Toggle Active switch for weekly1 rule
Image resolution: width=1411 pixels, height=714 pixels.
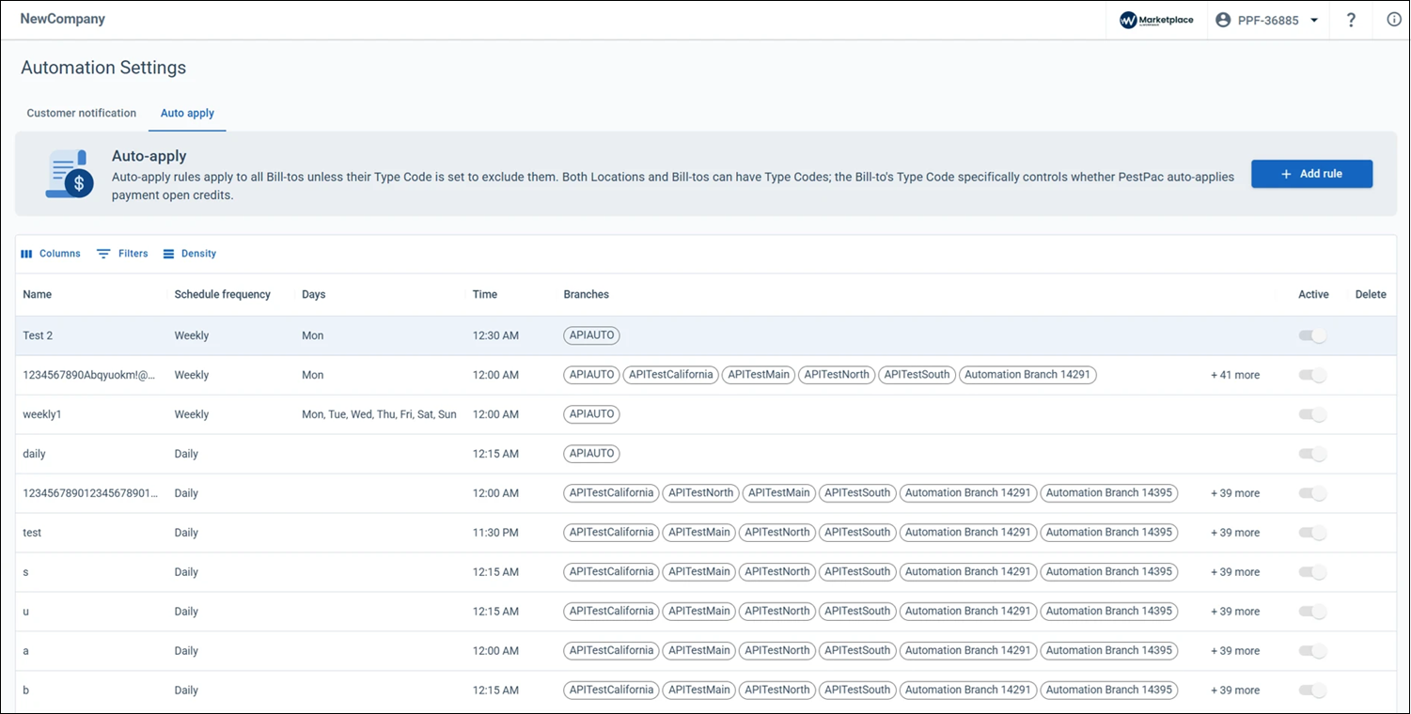pyautogui.click(x=1312, y=414)
